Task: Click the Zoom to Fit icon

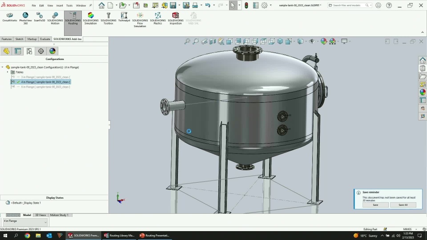Action: 188,41
